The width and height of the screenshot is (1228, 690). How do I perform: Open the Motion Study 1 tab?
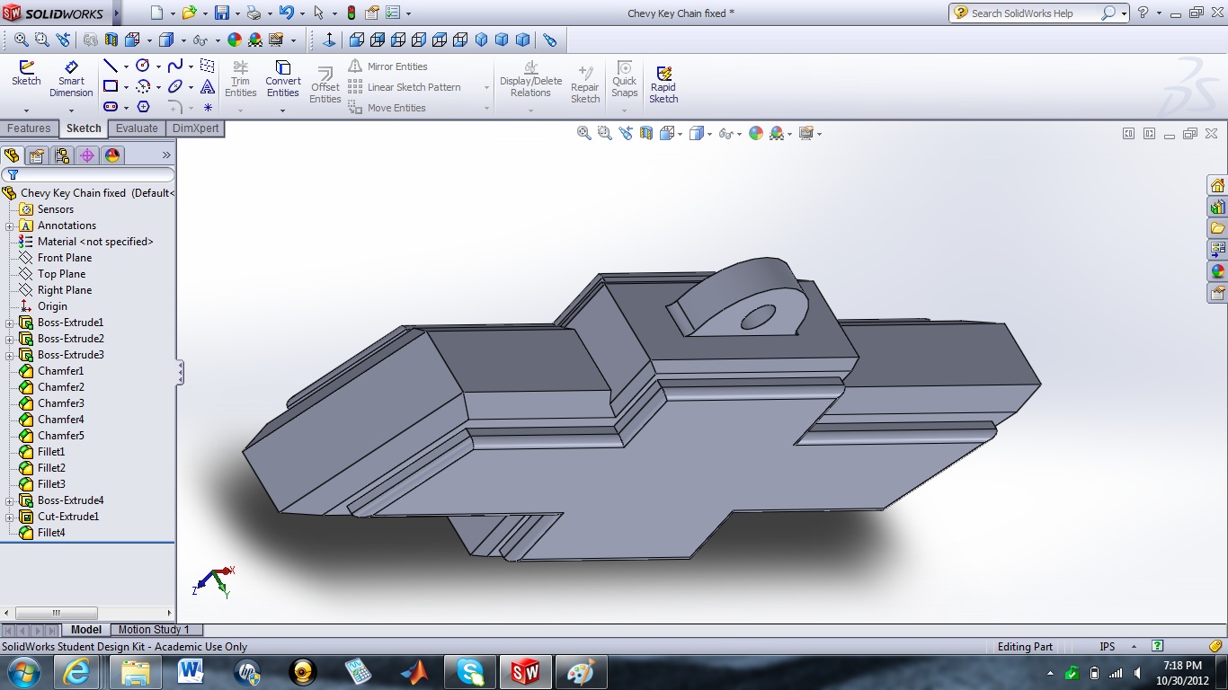tap(156, 629)
